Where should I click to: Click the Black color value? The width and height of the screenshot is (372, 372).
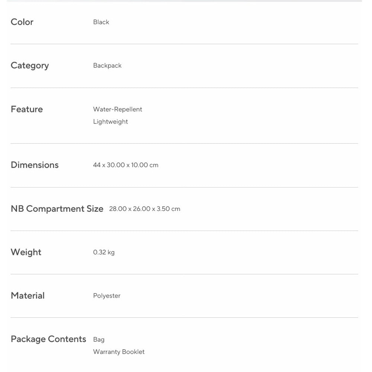[x=101, y=22]
